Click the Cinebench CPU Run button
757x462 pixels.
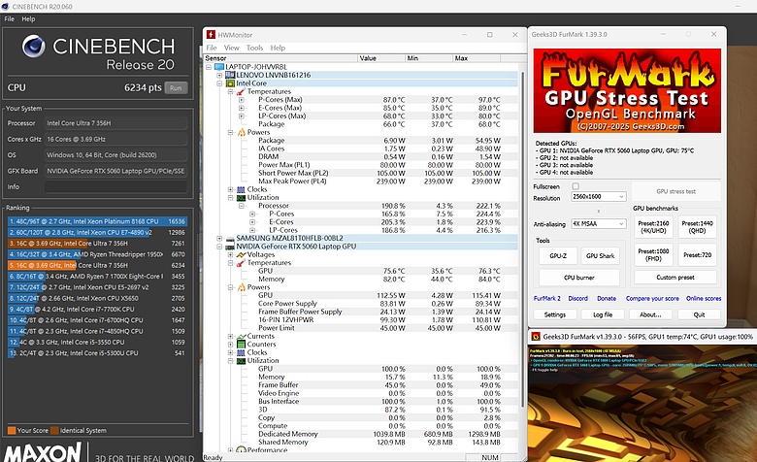tap(176, 88)
